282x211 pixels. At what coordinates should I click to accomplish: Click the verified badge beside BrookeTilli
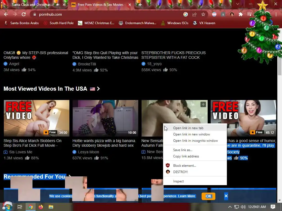click(74, 64)
